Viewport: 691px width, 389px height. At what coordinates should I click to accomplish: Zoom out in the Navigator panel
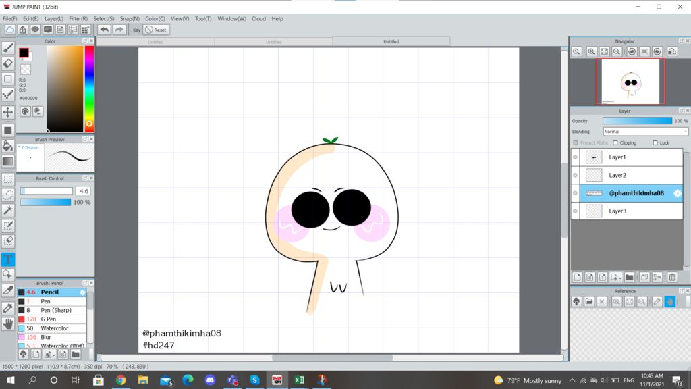pyautogui.click(x=617, y=51)
